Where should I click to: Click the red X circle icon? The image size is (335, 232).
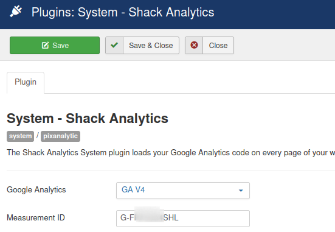(x=194, y=45)
